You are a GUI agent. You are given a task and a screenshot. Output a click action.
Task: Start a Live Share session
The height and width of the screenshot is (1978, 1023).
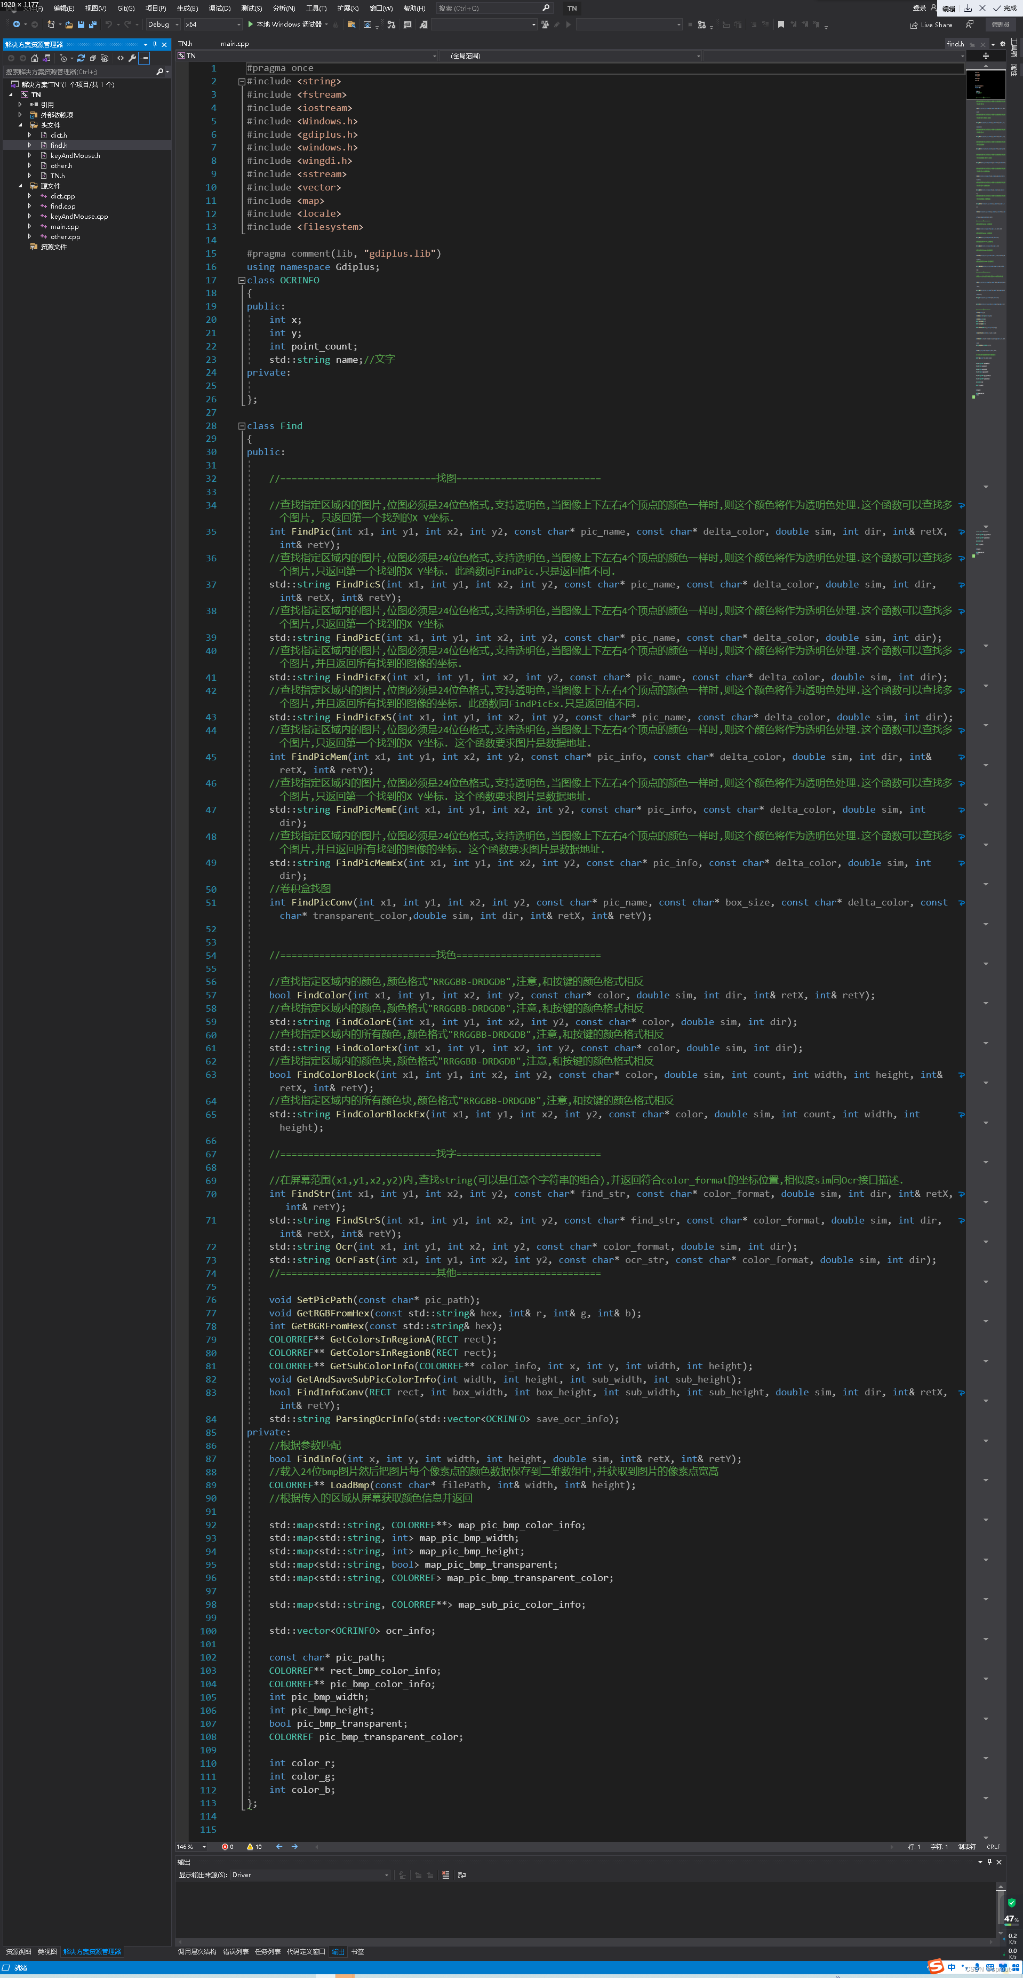pos(932,25)
